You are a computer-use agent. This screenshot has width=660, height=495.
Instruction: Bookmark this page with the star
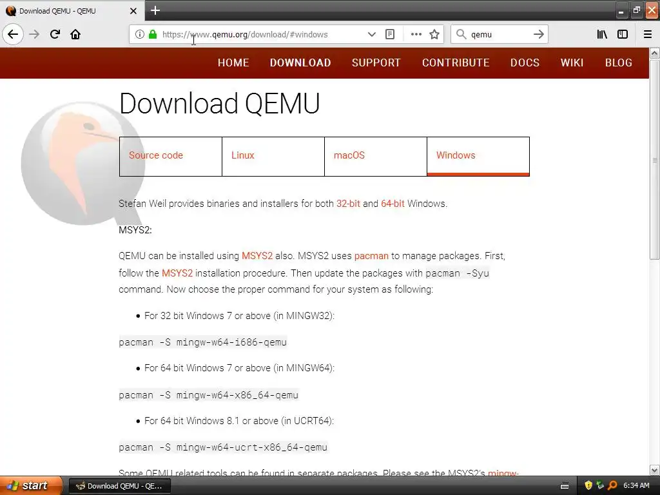pos(434,35)
